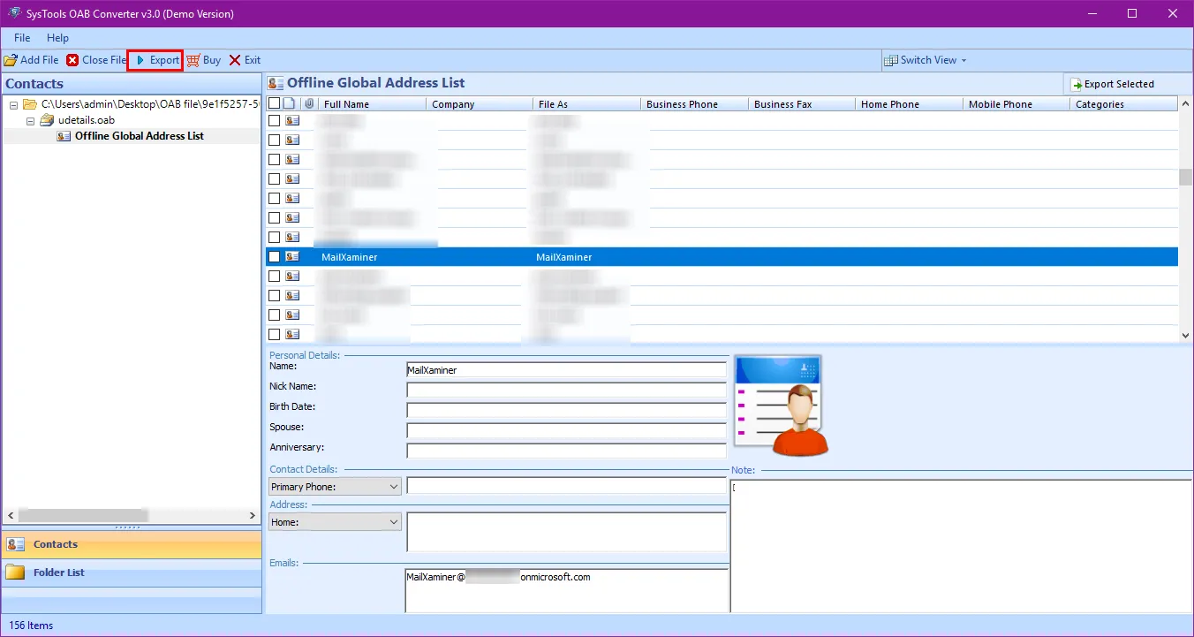Click the list vertical scrollbar thumb

[x=1185, y=177]
